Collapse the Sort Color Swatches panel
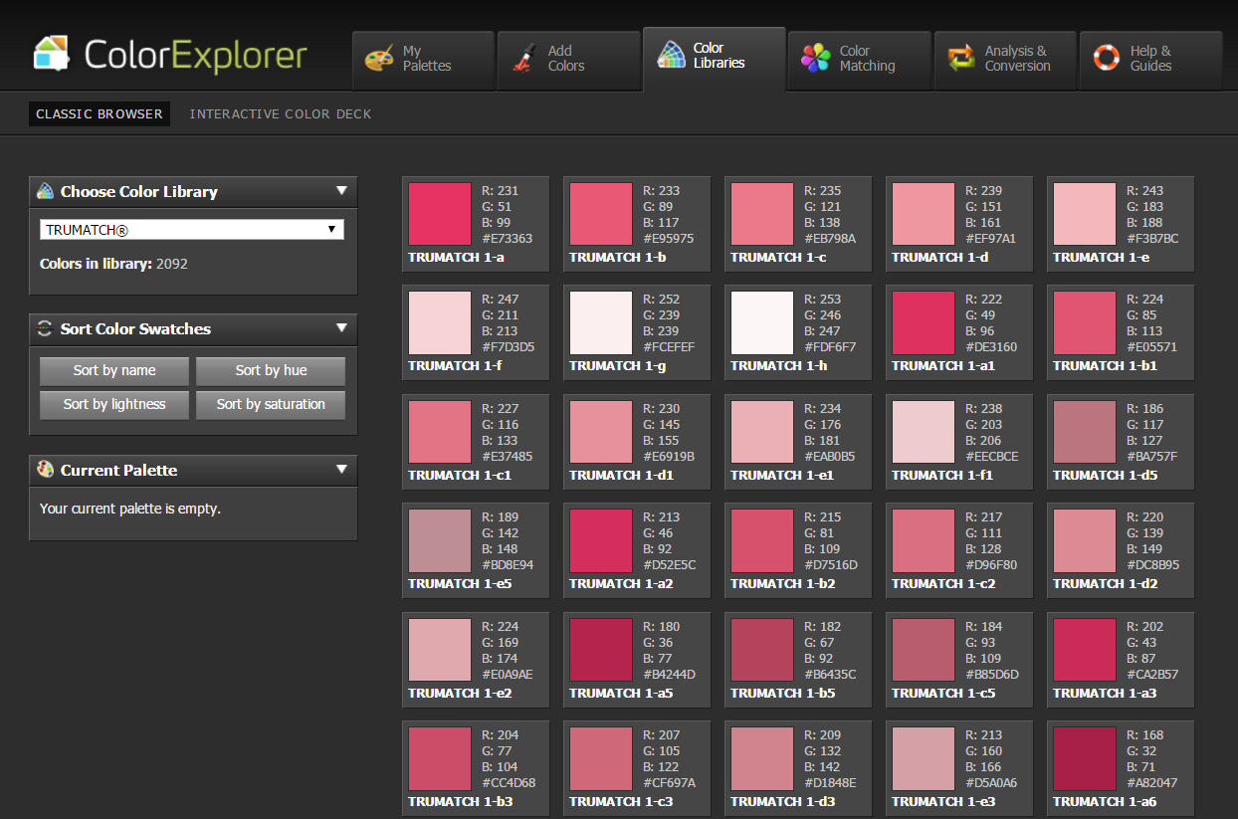The height and width of the screenshot is (819, 1238). coord(341,328)
